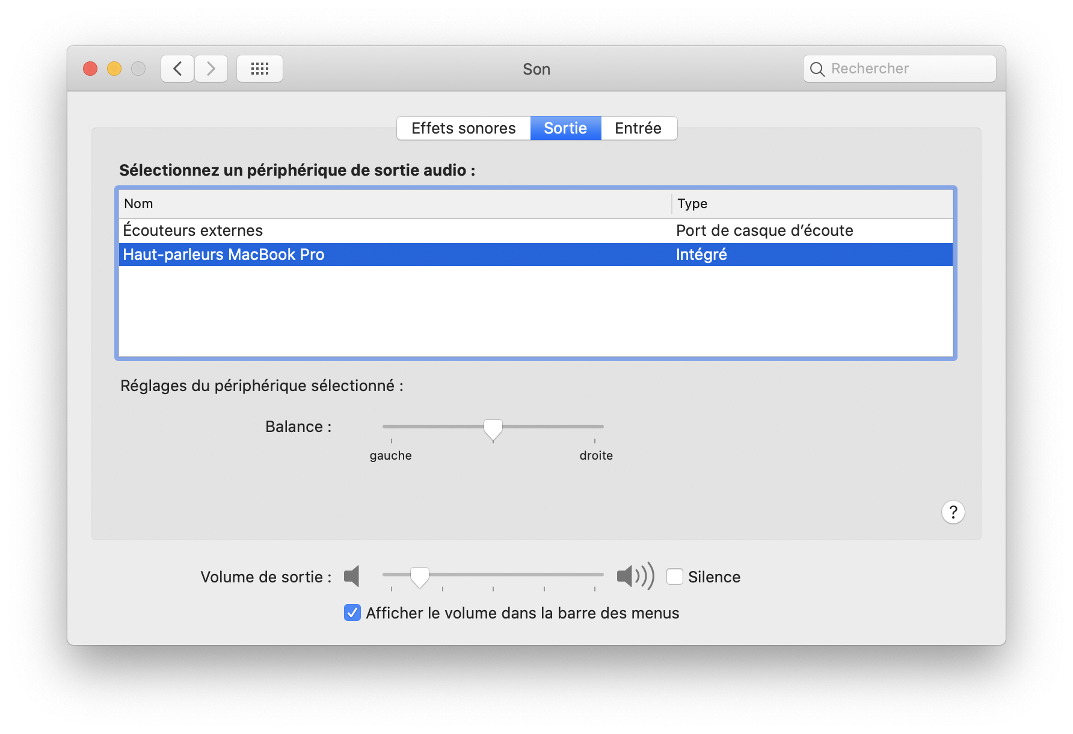Select Haut-parleurs MacBook Pro row
Image resolution: width=1073 pixels, height=734 pixels.
[x=535, y=254]
